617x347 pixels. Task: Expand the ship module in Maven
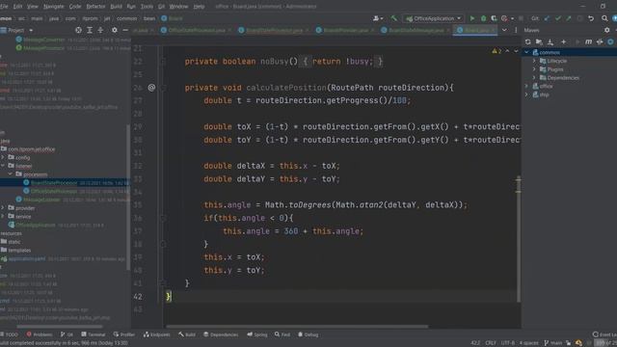pyautogui.click(x=526, y=94)
